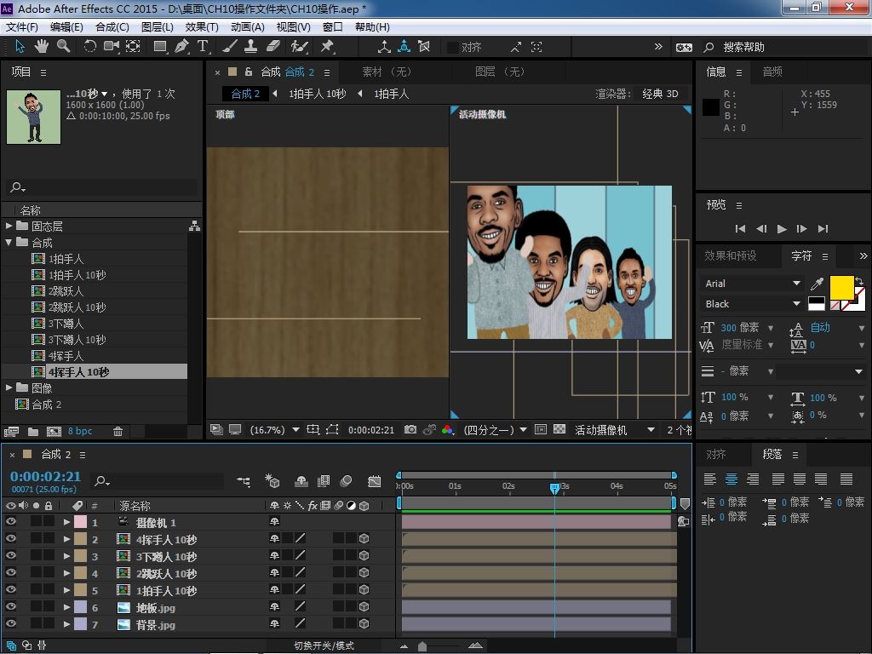
Task: Open the 效果(T) menu
Action: click(202, 27)
